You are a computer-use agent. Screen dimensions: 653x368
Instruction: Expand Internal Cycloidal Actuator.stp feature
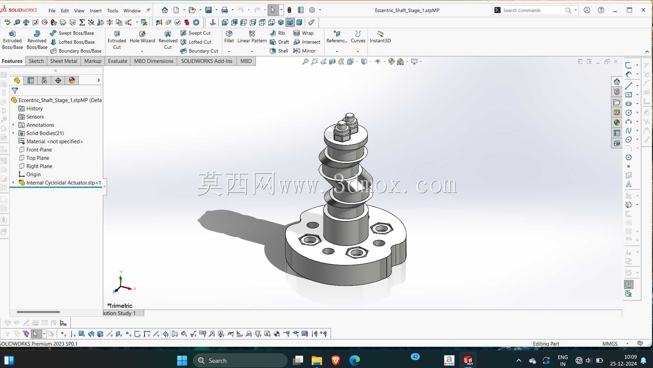coord(13,183)
